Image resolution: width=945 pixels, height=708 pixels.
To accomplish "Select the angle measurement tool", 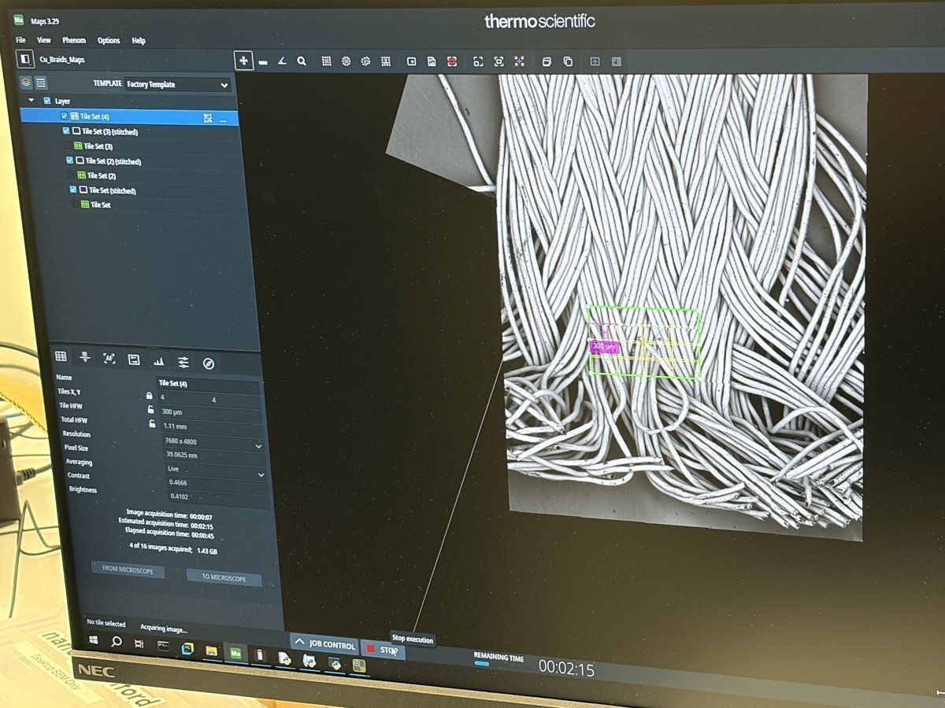I will pyautogui.click(x=282, y=61).
